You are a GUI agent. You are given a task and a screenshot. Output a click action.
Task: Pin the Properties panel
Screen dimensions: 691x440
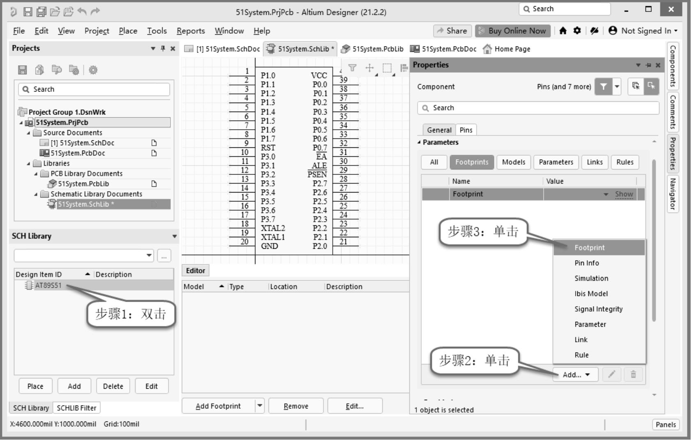click(648, 65)
